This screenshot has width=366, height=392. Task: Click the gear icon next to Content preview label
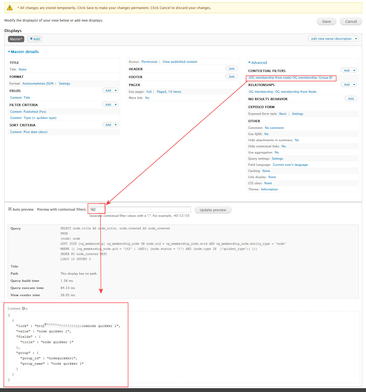point(24,308)
